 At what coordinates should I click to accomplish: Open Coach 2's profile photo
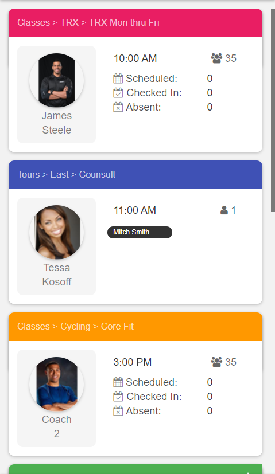pos(57,384)
